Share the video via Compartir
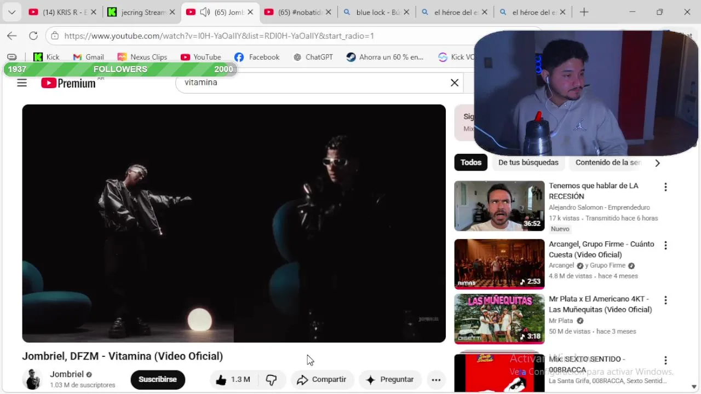This screenshot has height=394, width=701. point(321,380)
